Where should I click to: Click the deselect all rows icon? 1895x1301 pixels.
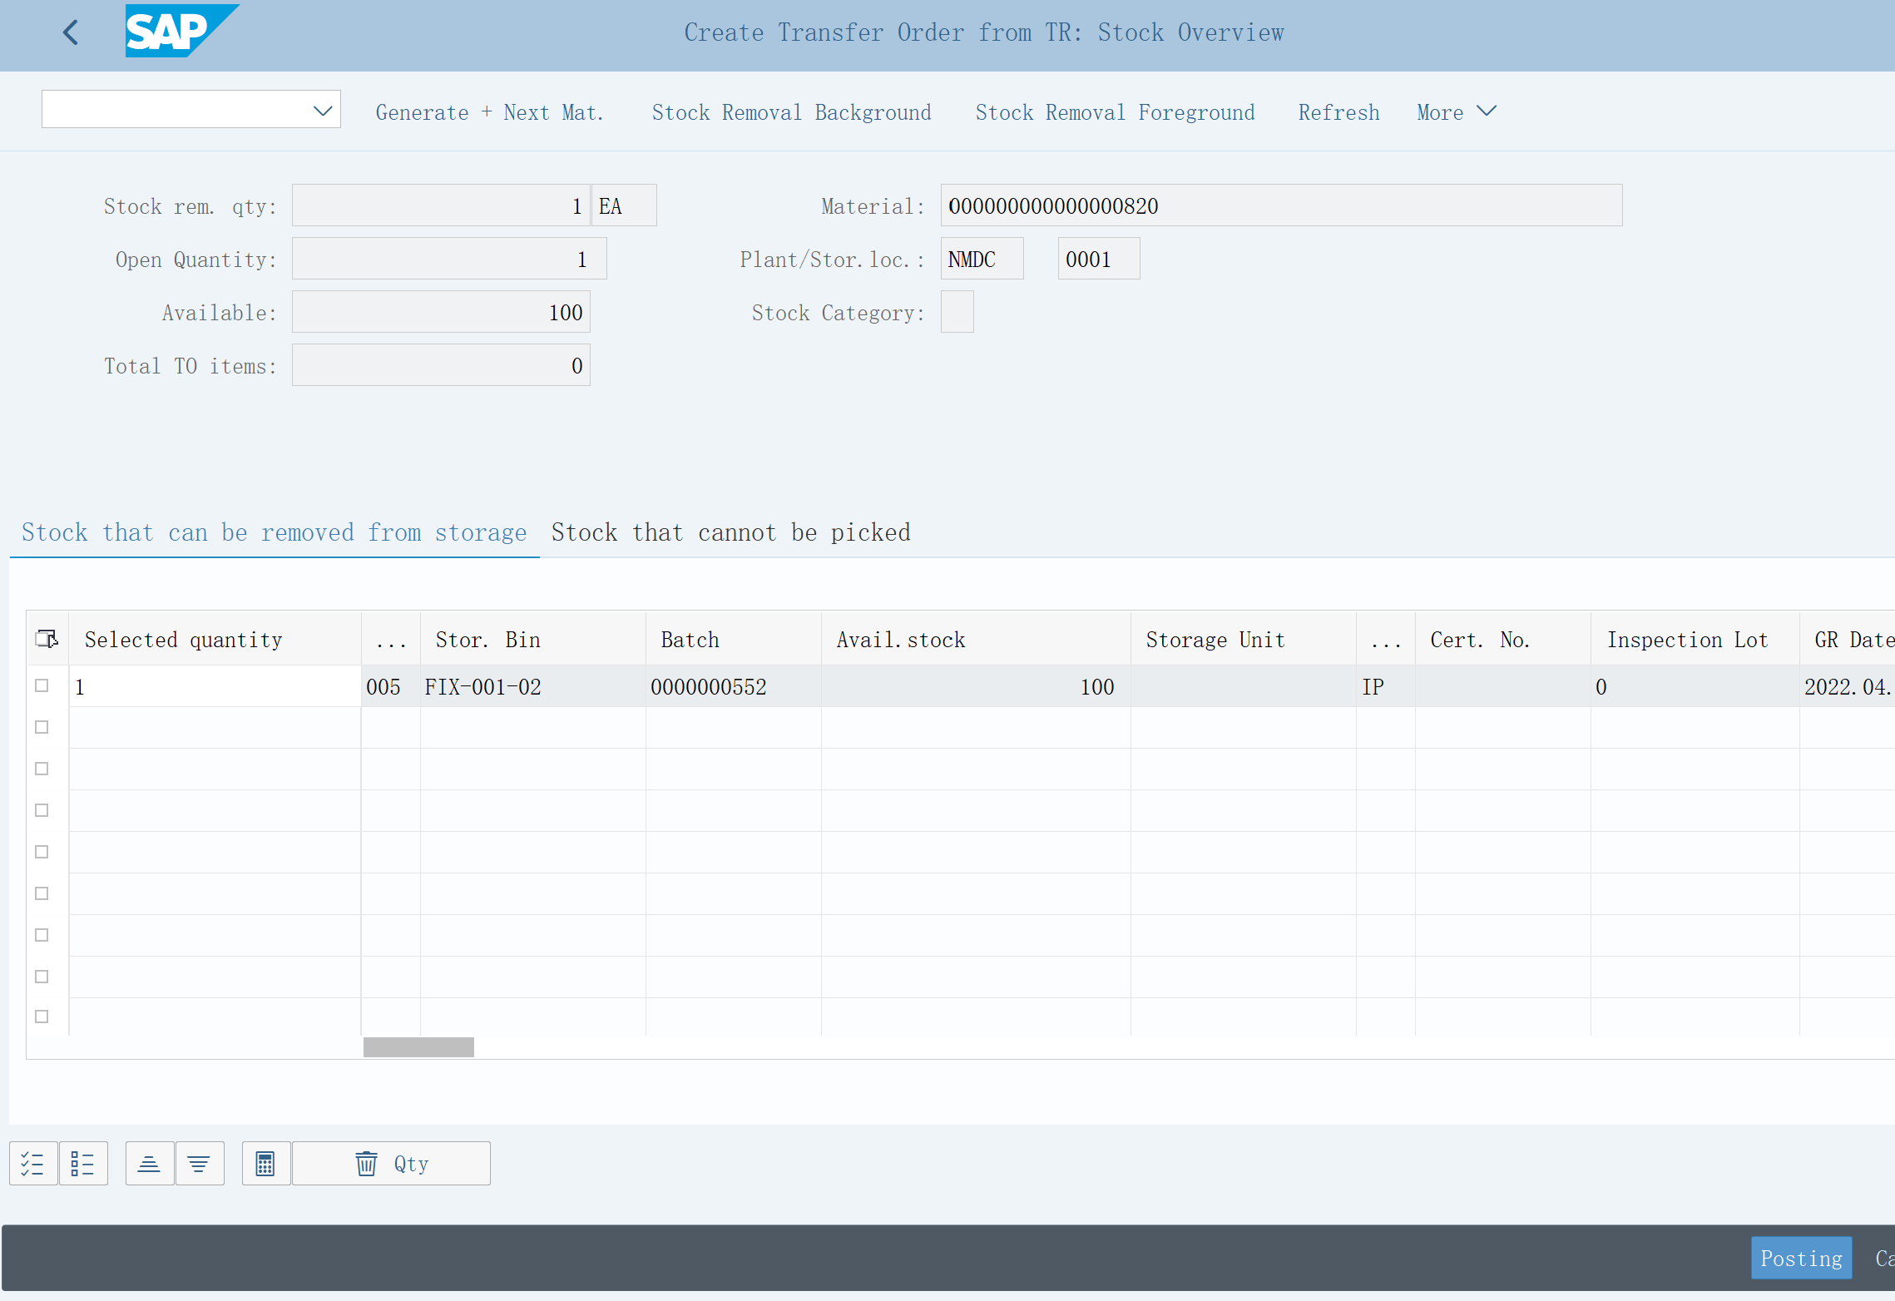pos(82,1163)
